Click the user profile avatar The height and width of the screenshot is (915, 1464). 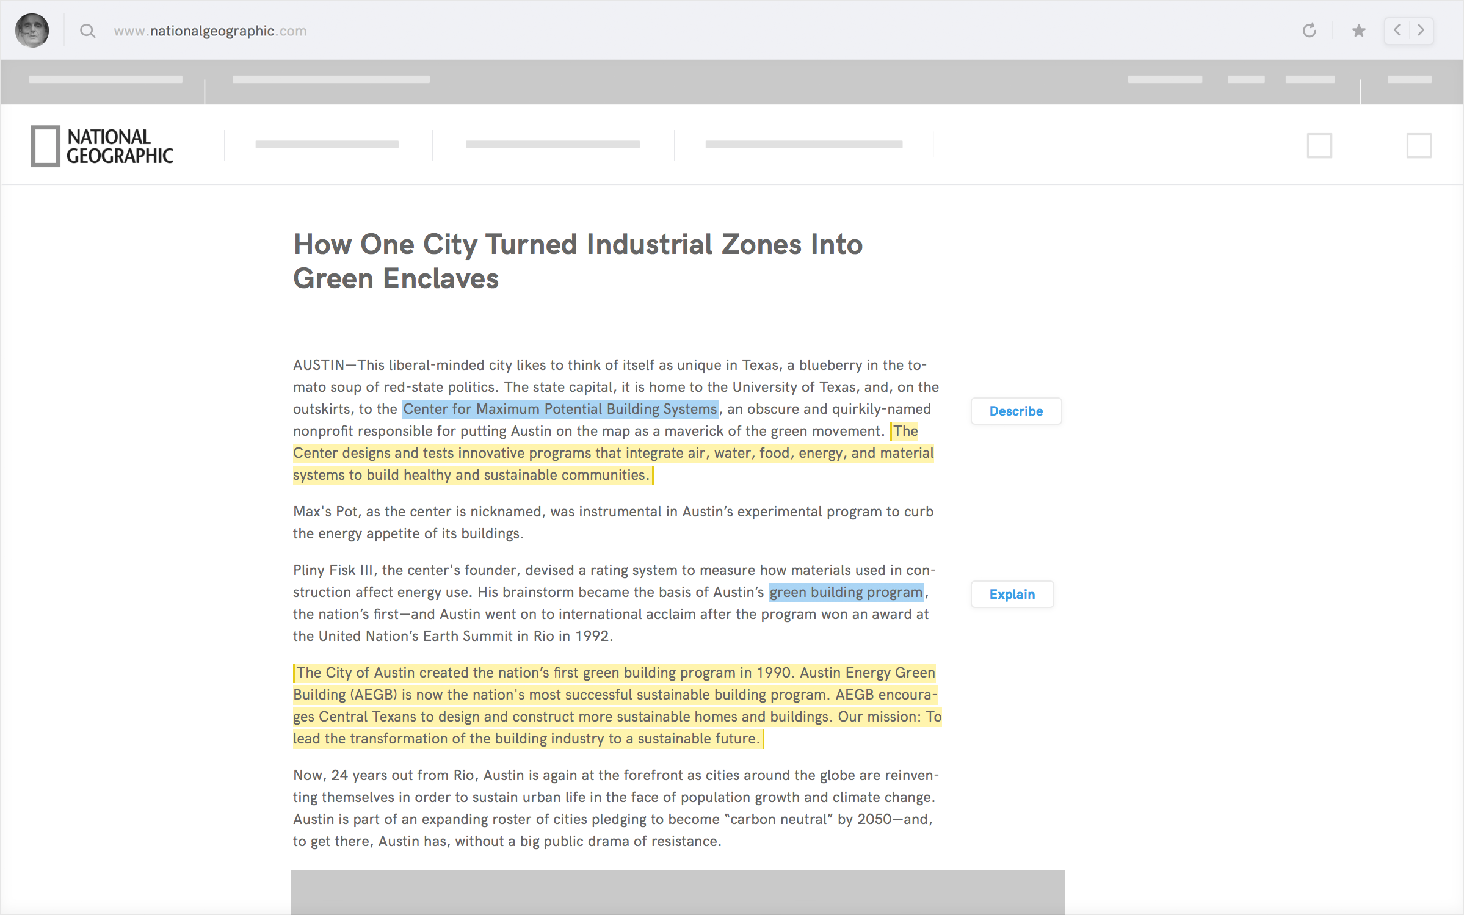click(x=32, y=31)
